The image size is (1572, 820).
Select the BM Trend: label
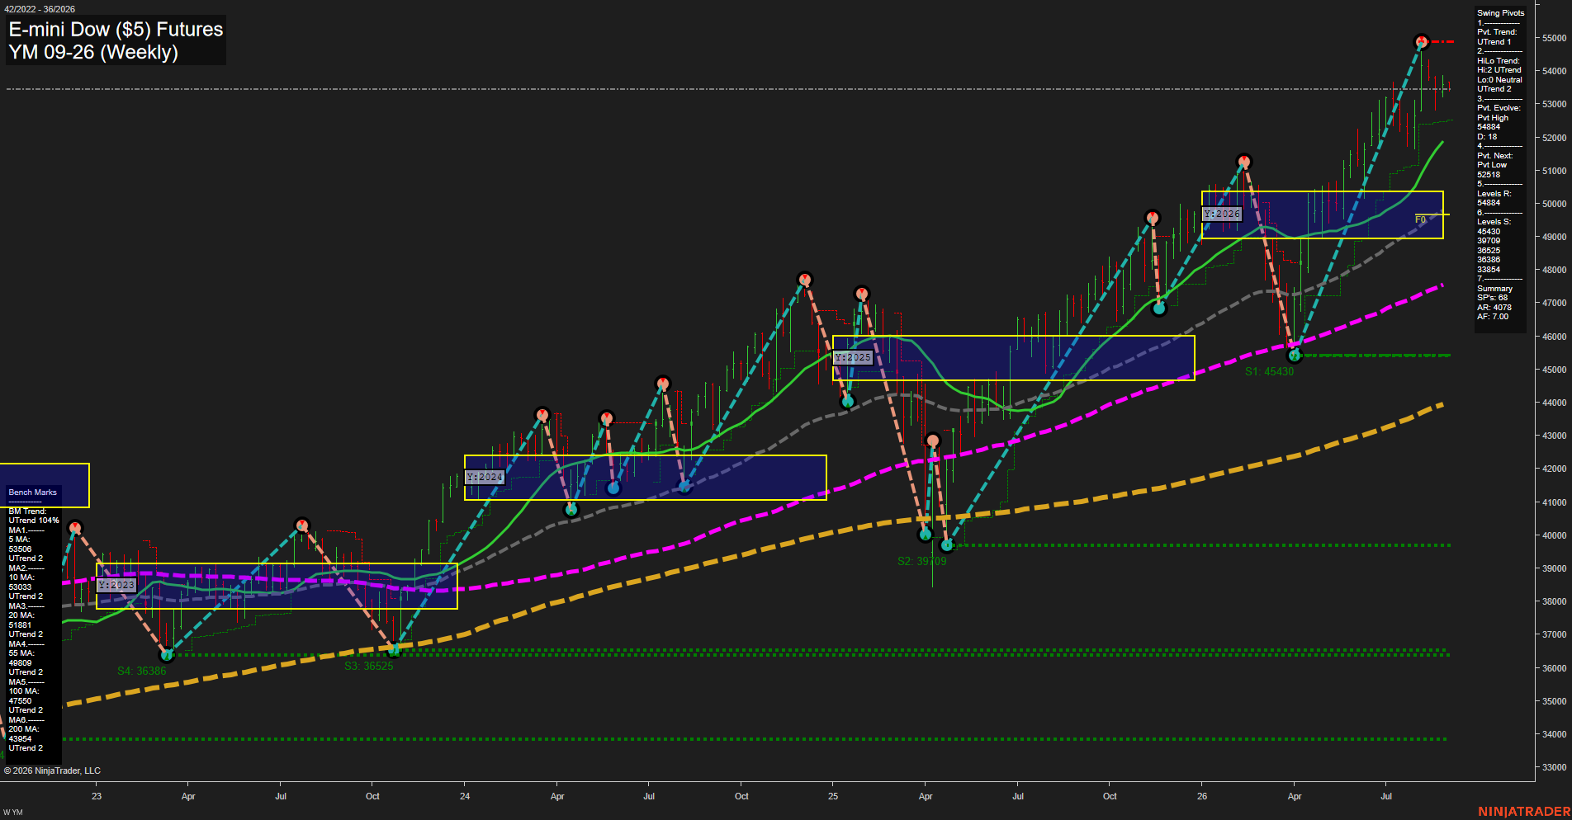(x=27, y=511)
